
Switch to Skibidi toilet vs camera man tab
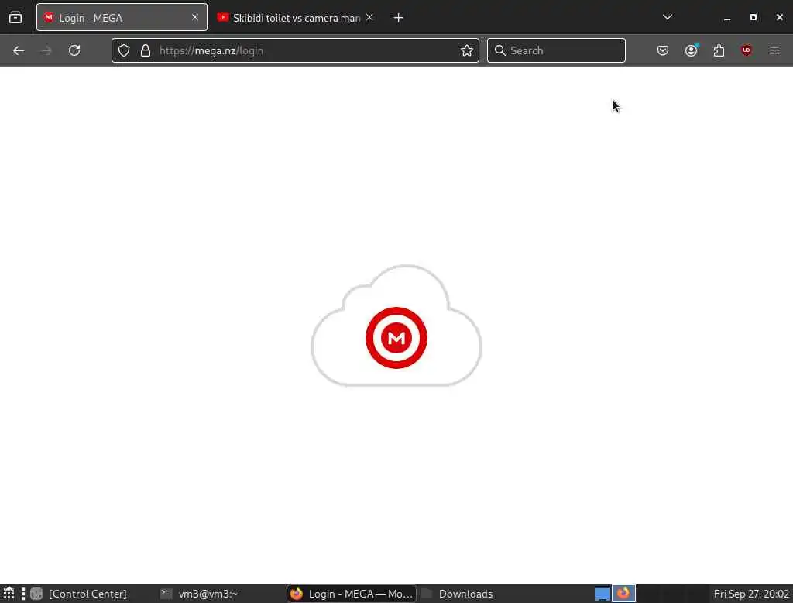click(x=296, y=18)
